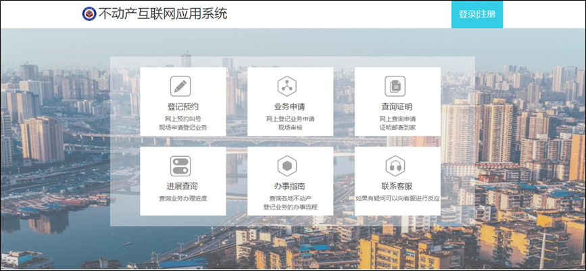Click the text 登记业务的办事流程
586x271 pixels.
[291, 207]
